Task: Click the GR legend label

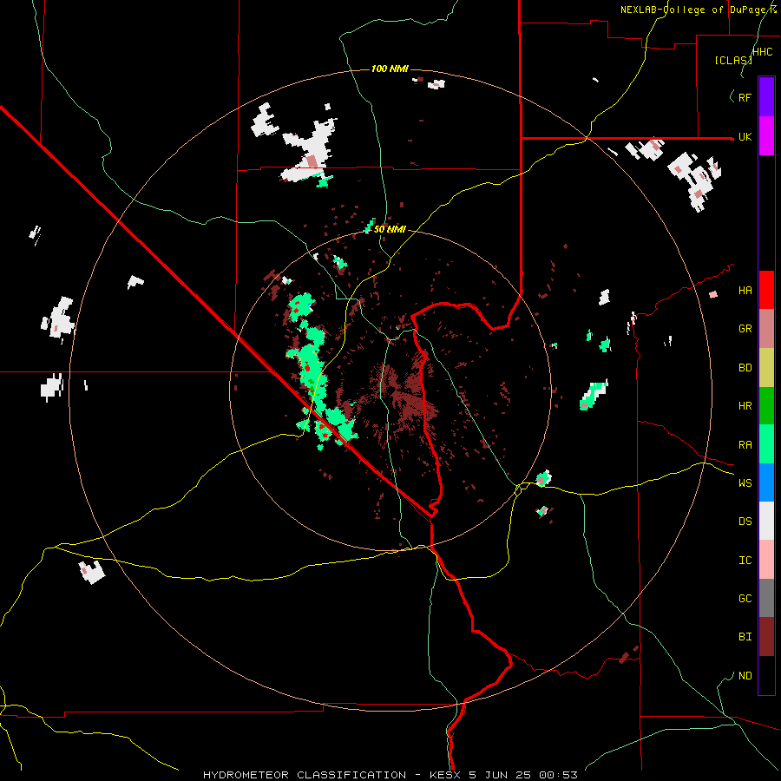Action: coord(745,329)
